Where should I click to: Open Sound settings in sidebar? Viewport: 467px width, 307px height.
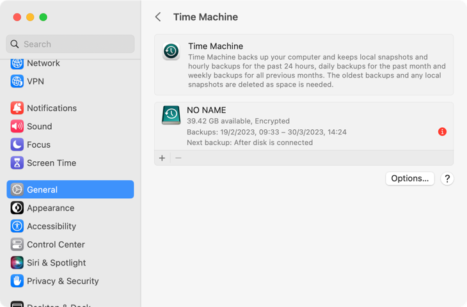(x=70, y=126)
